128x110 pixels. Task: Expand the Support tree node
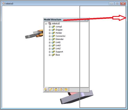coord(50,52)
